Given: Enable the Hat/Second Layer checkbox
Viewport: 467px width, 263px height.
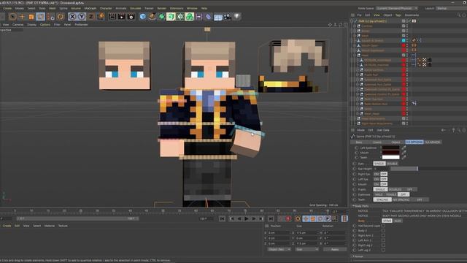Looking at the screenshot, I should (x=383, y=226).
